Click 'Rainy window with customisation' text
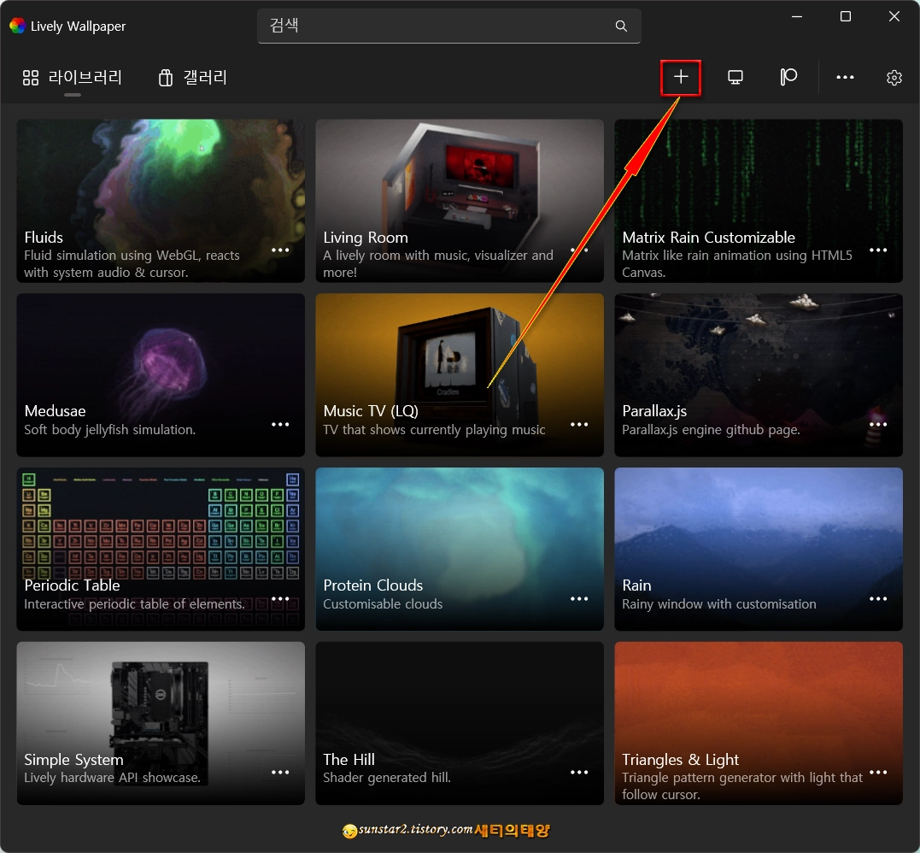The width and height of the screenshot is (920, 853). (718, 604)
